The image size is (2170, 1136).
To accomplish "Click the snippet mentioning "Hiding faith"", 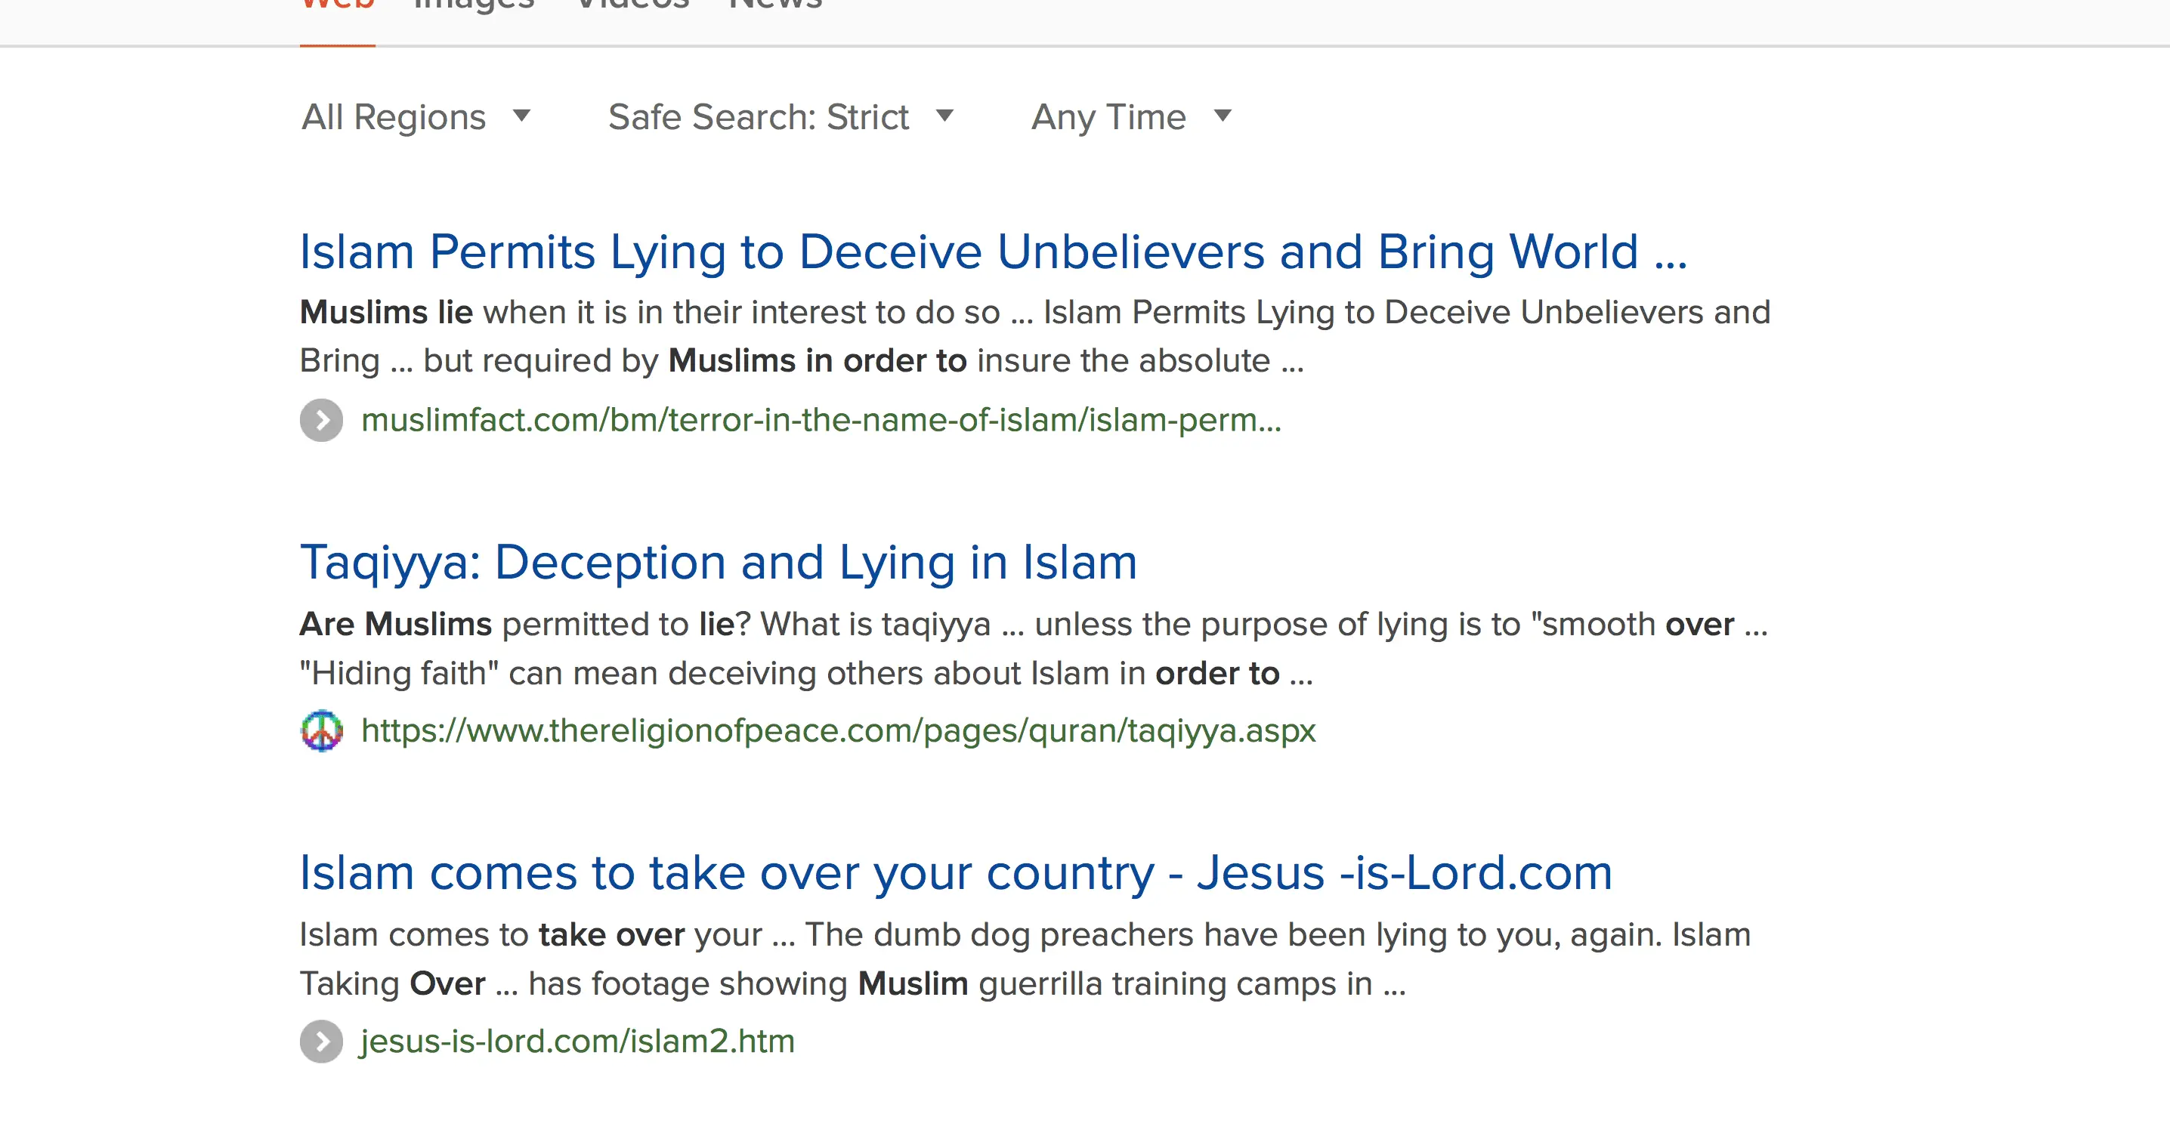I will click(x=805, y=673).
